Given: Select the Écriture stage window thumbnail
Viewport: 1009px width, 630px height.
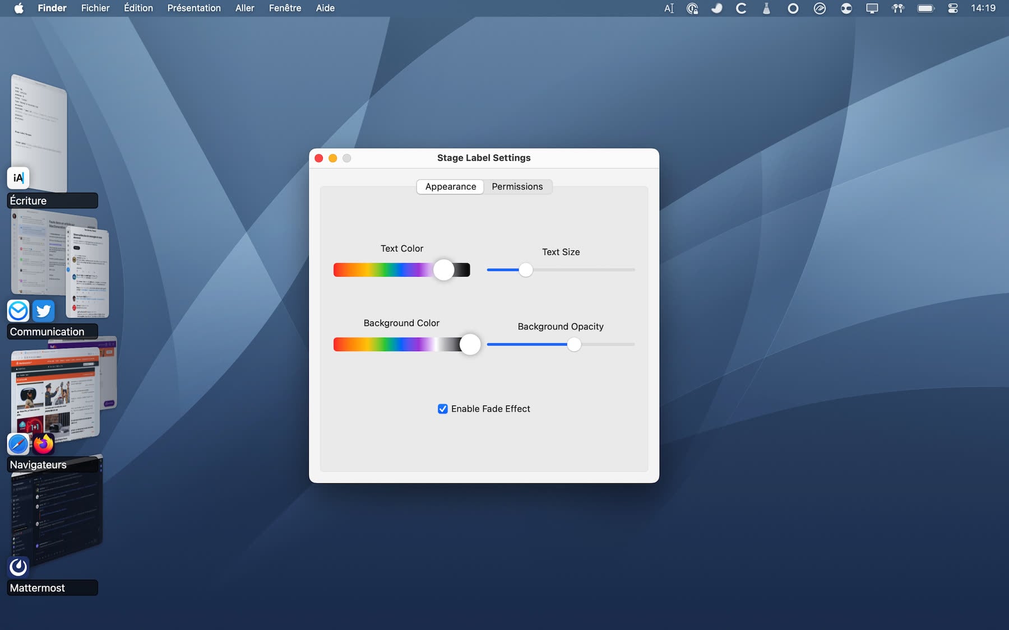Looking at the screenshot, I should 39,133.
